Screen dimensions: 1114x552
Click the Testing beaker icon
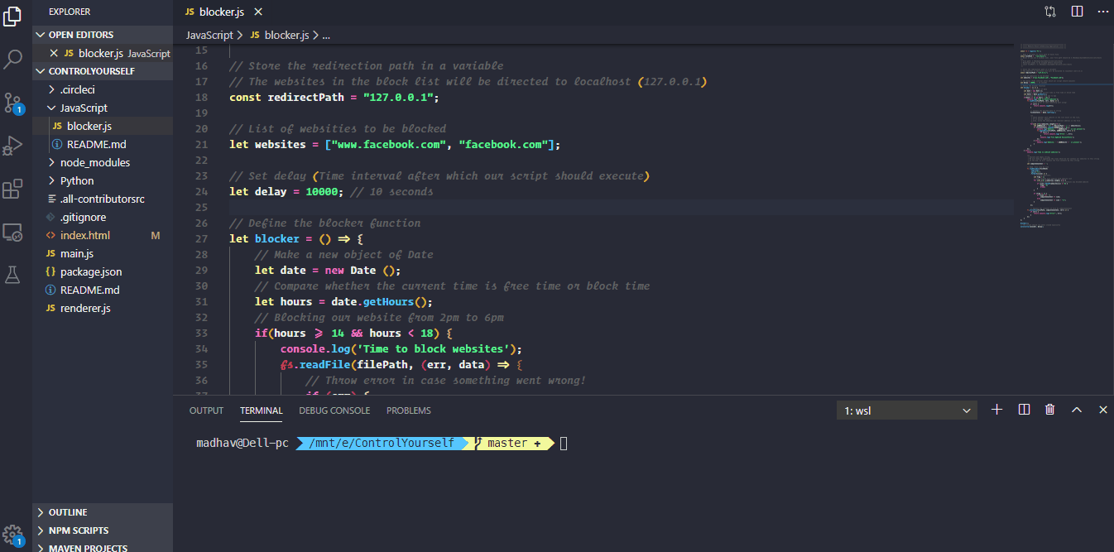[x=12, y=276]
